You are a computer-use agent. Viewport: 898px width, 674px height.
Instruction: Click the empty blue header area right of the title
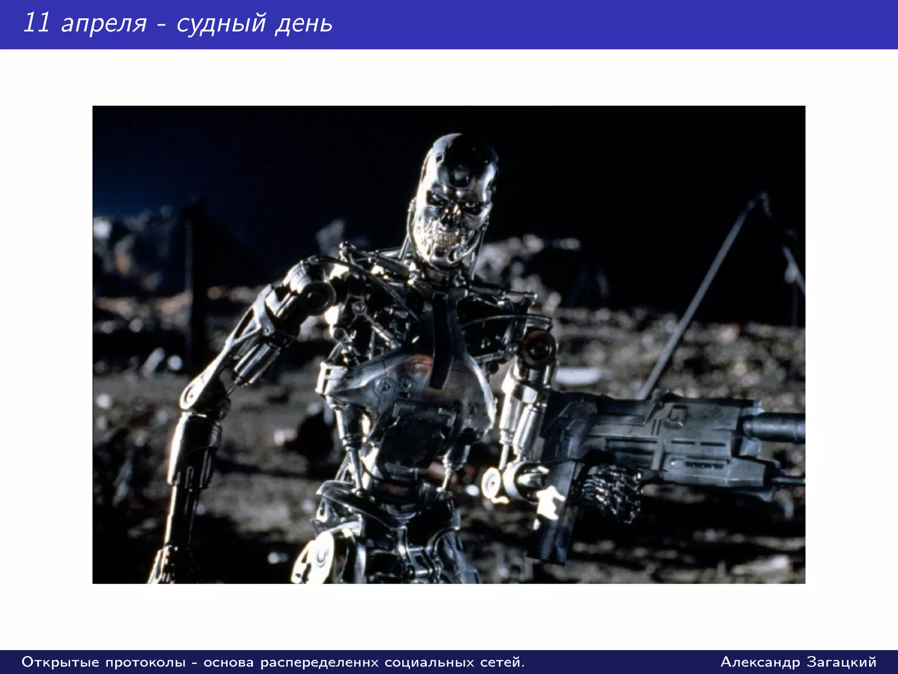click(x=614, y=24)
